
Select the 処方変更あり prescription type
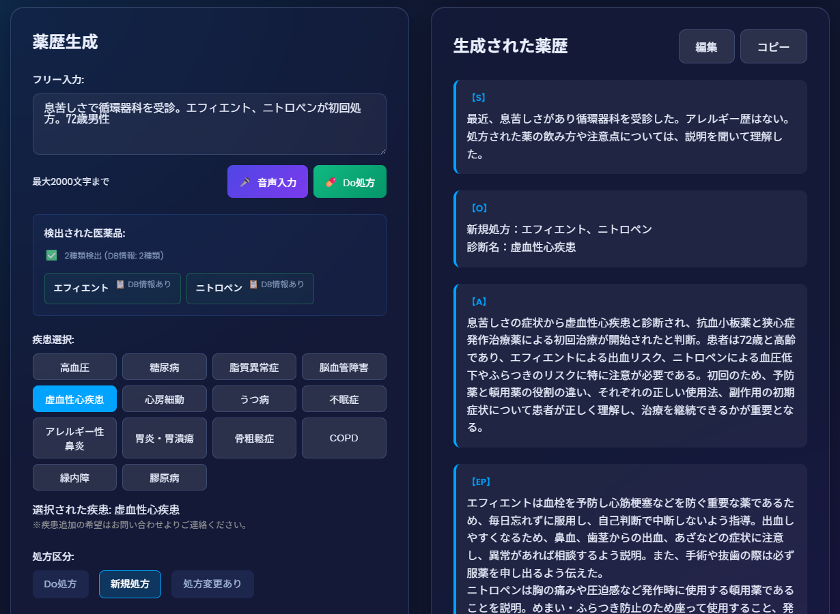[212, 584]
